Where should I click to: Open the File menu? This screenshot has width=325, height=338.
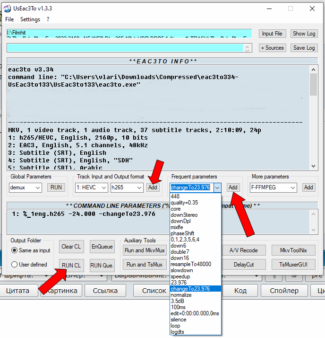(x=9, y=19)
